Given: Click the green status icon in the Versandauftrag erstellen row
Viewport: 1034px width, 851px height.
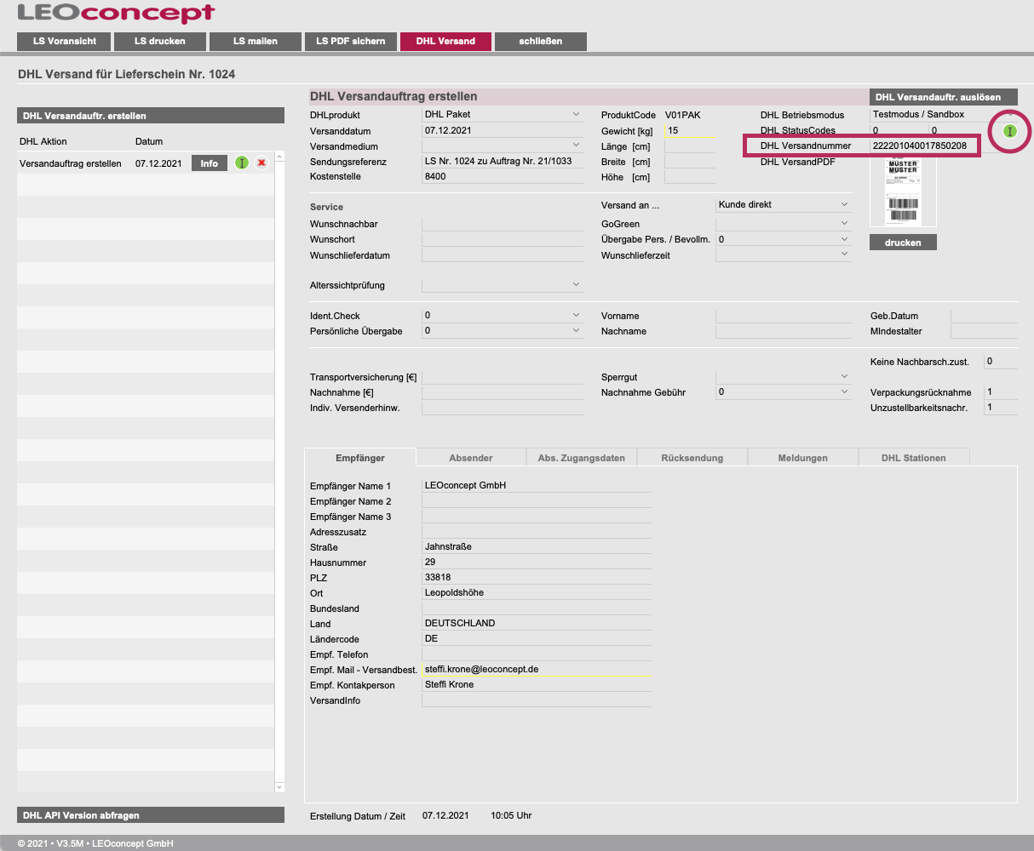Looking at the screenshot, I should pyautogui.click(x=242, y=163).
